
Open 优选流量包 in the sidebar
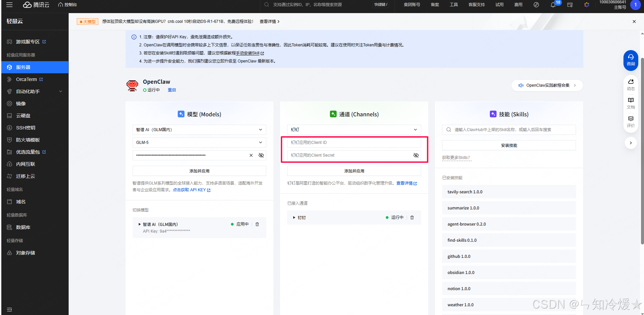pyautogui.click(x=28, y=152)
